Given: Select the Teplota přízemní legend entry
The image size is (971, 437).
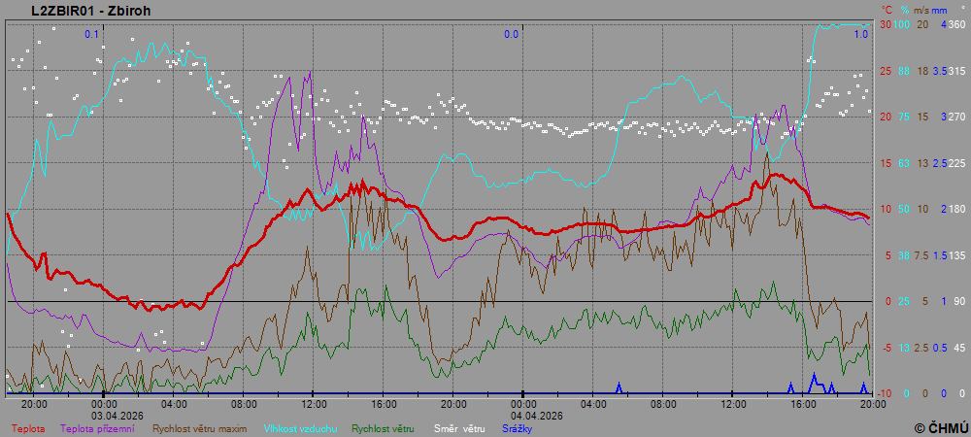Looking at the screenshot, I should point(98,427).
